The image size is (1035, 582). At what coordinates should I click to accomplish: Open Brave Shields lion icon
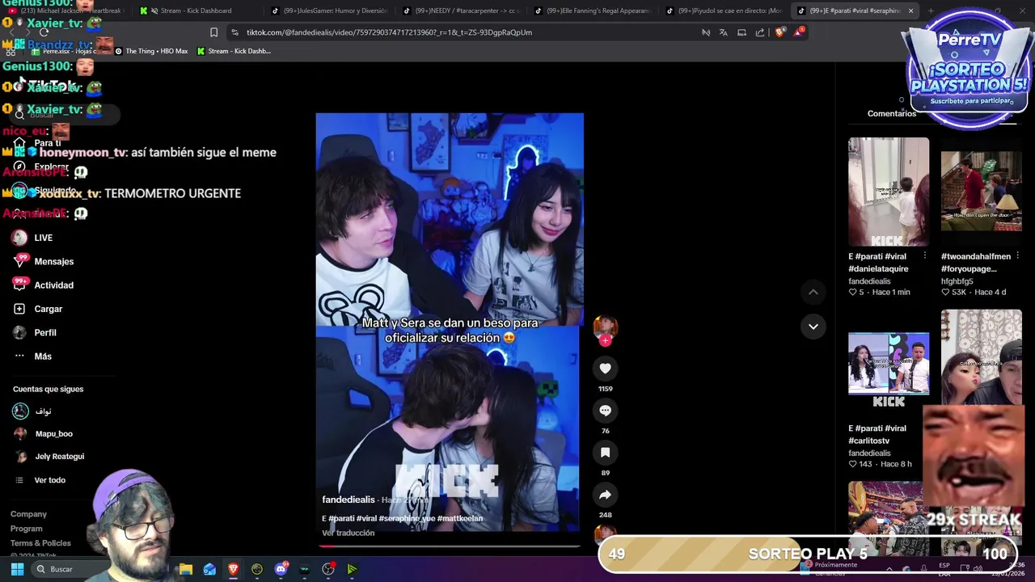coord(779,32)
